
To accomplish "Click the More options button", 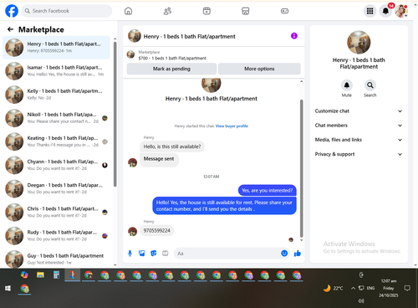I will point(259,69).
